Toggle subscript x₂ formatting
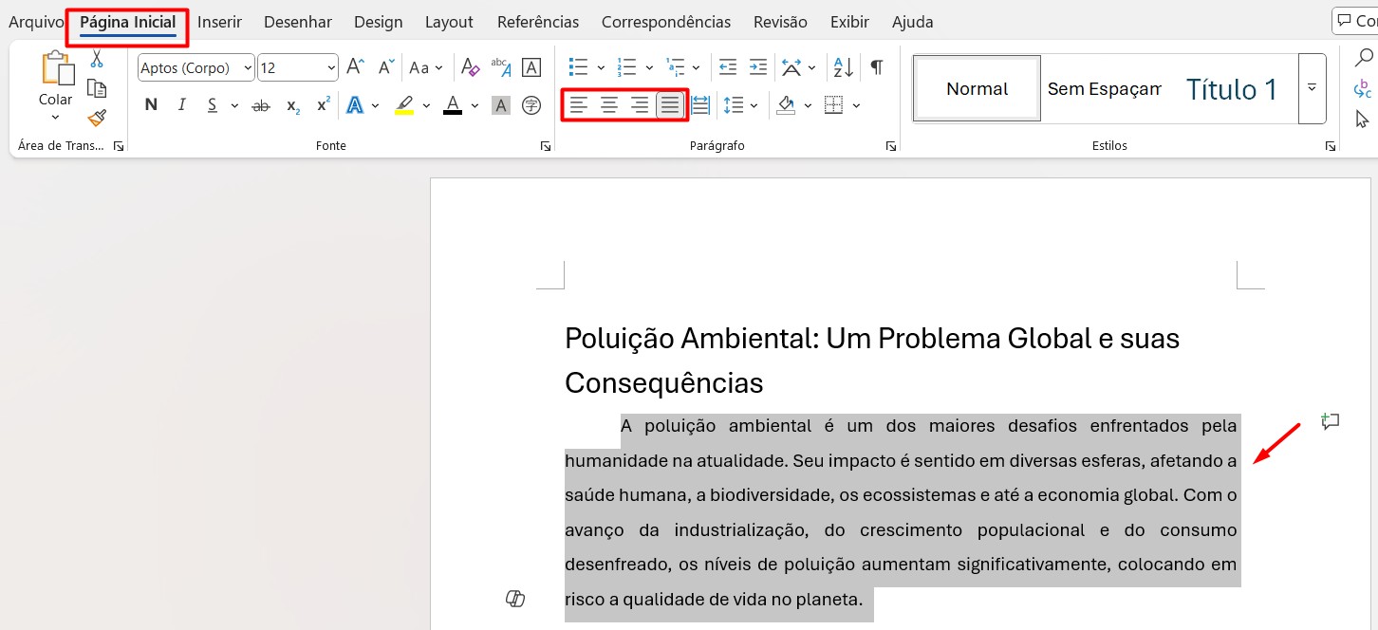The height and width of the screenshot is (630, 1378). coord(293,105)
